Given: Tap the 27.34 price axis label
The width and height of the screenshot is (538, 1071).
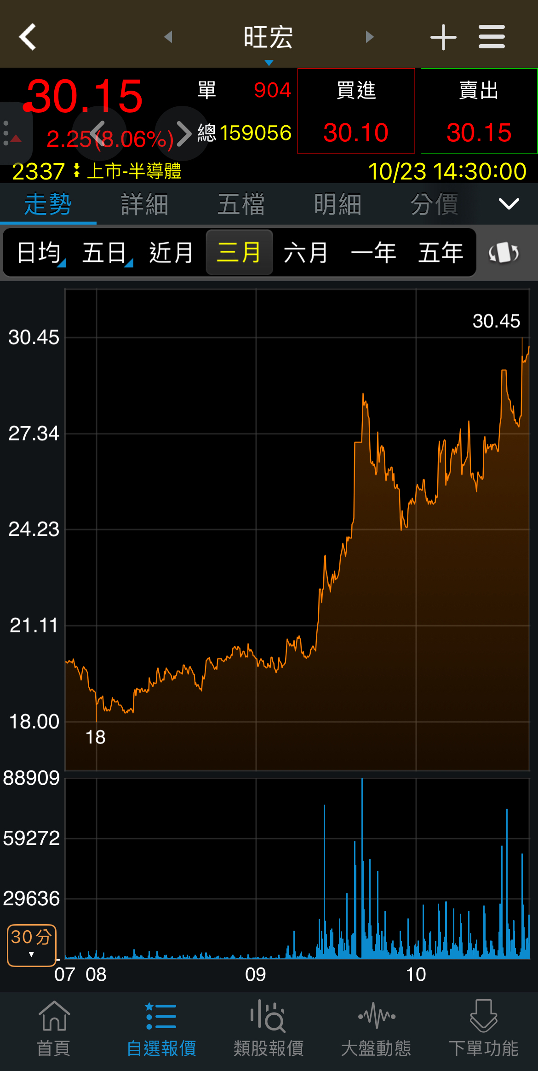Looking at the screenshot, I should point(34,434).
